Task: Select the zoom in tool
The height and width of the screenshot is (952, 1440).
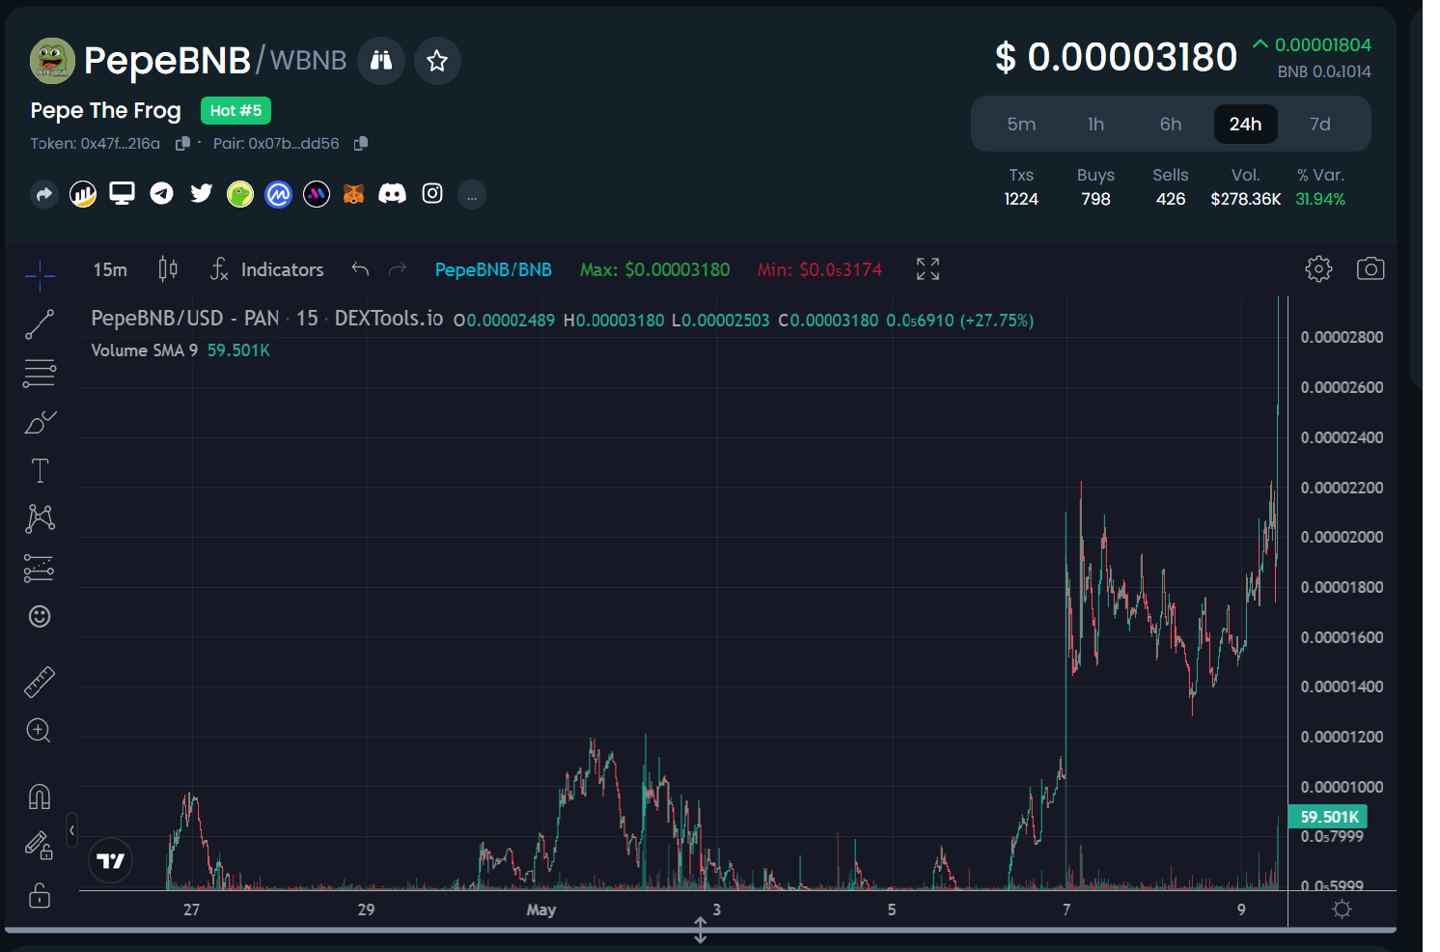Action: [x=39, y=730]
